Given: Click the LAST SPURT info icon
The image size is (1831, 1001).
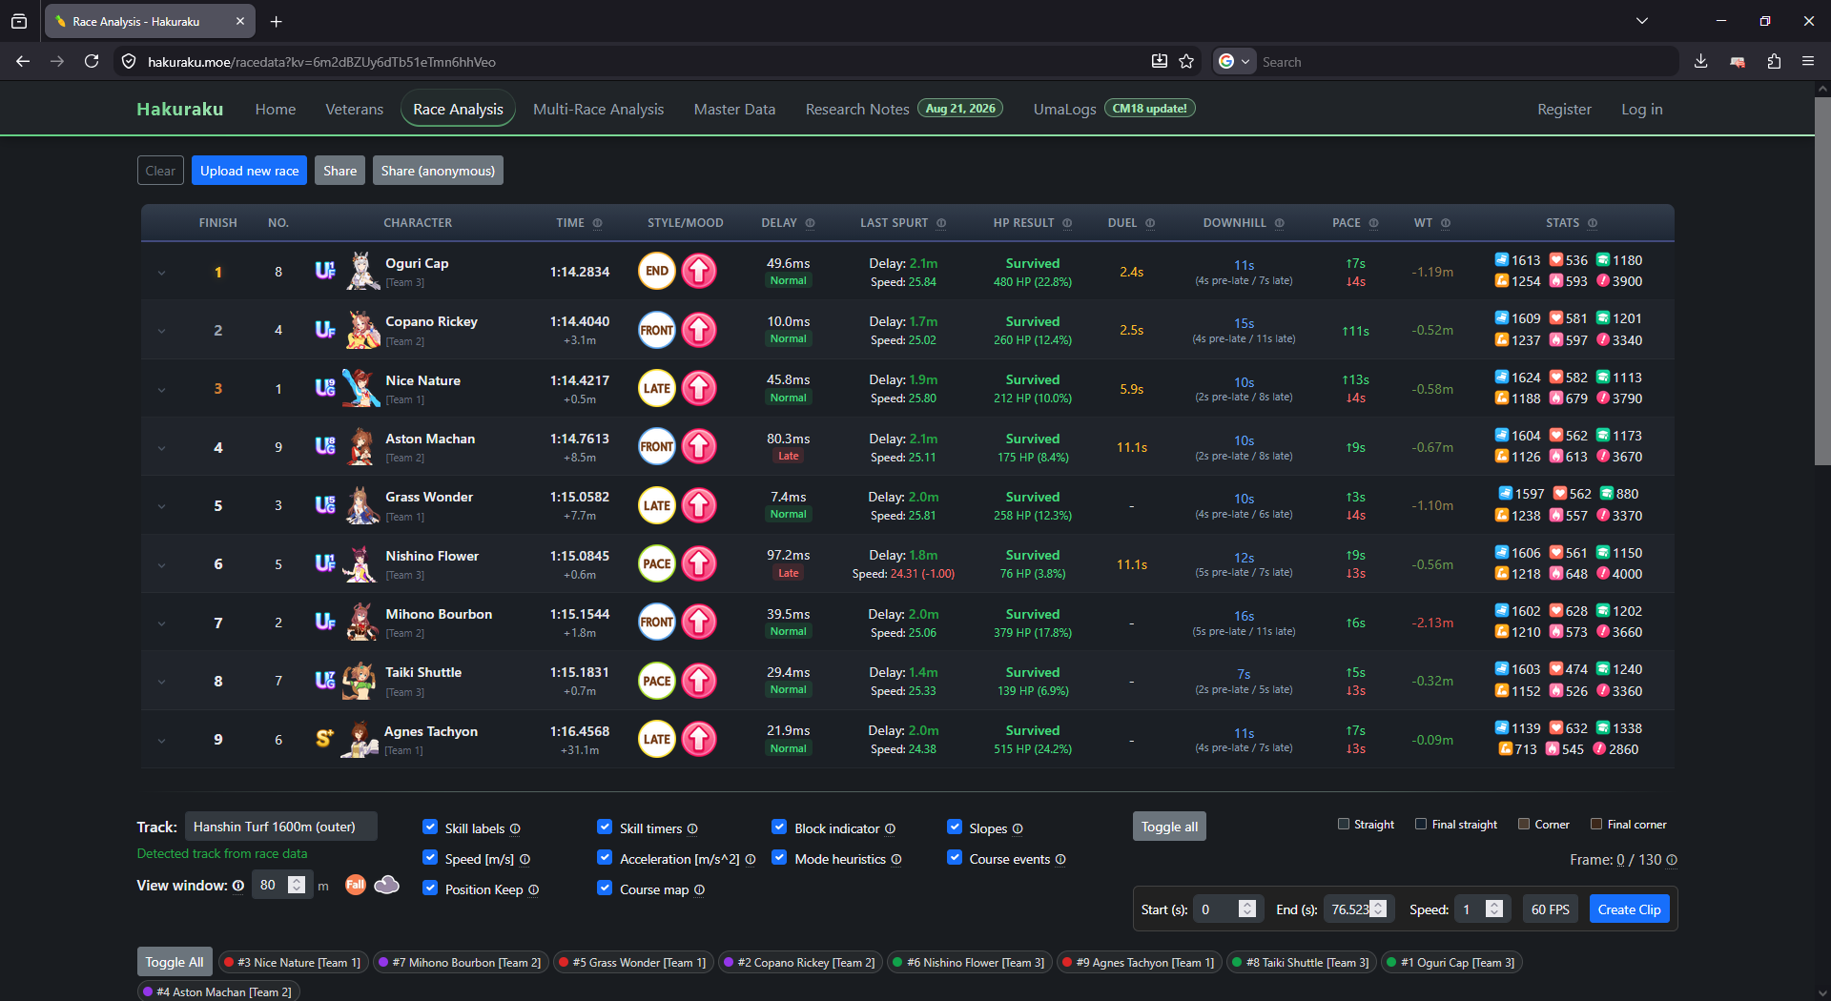Looking at the screenshot, I should tap(941, 223).
